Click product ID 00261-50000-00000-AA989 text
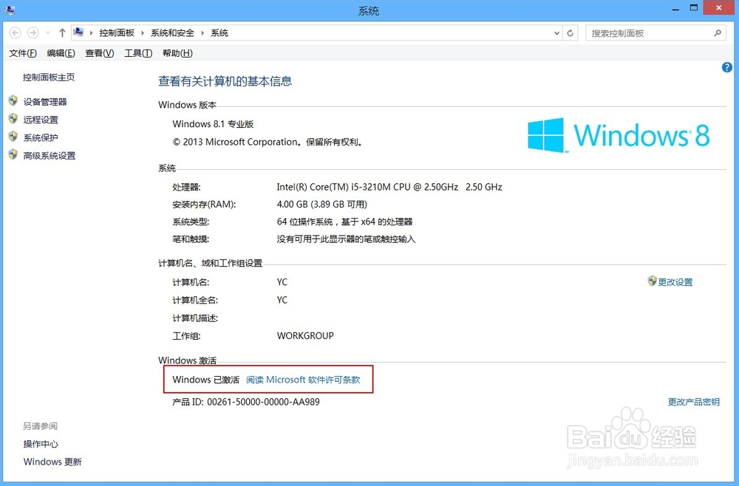This screenshot has height=486, width=739. click(x=264, y=402)
